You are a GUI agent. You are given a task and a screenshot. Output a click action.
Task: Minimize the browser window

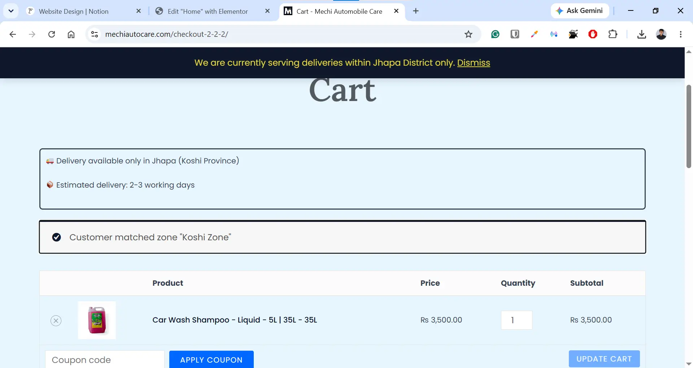(631, 11)
